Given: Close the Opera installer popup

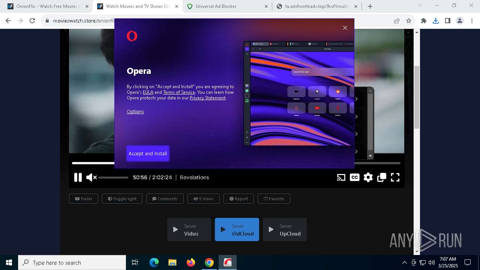Looking at the screenshot, I should 345,28.
